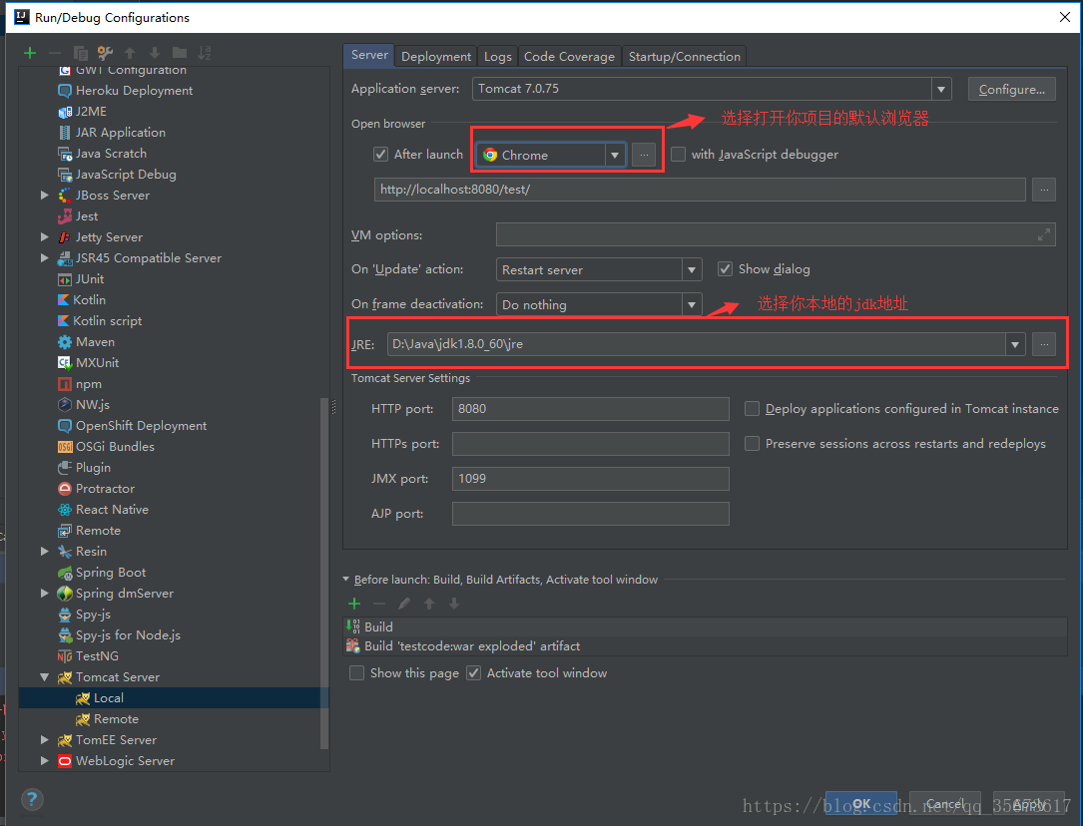Click into the localhost URL field
The height and width of the screenshot is (826, 1083).
[x=700, y=190]
